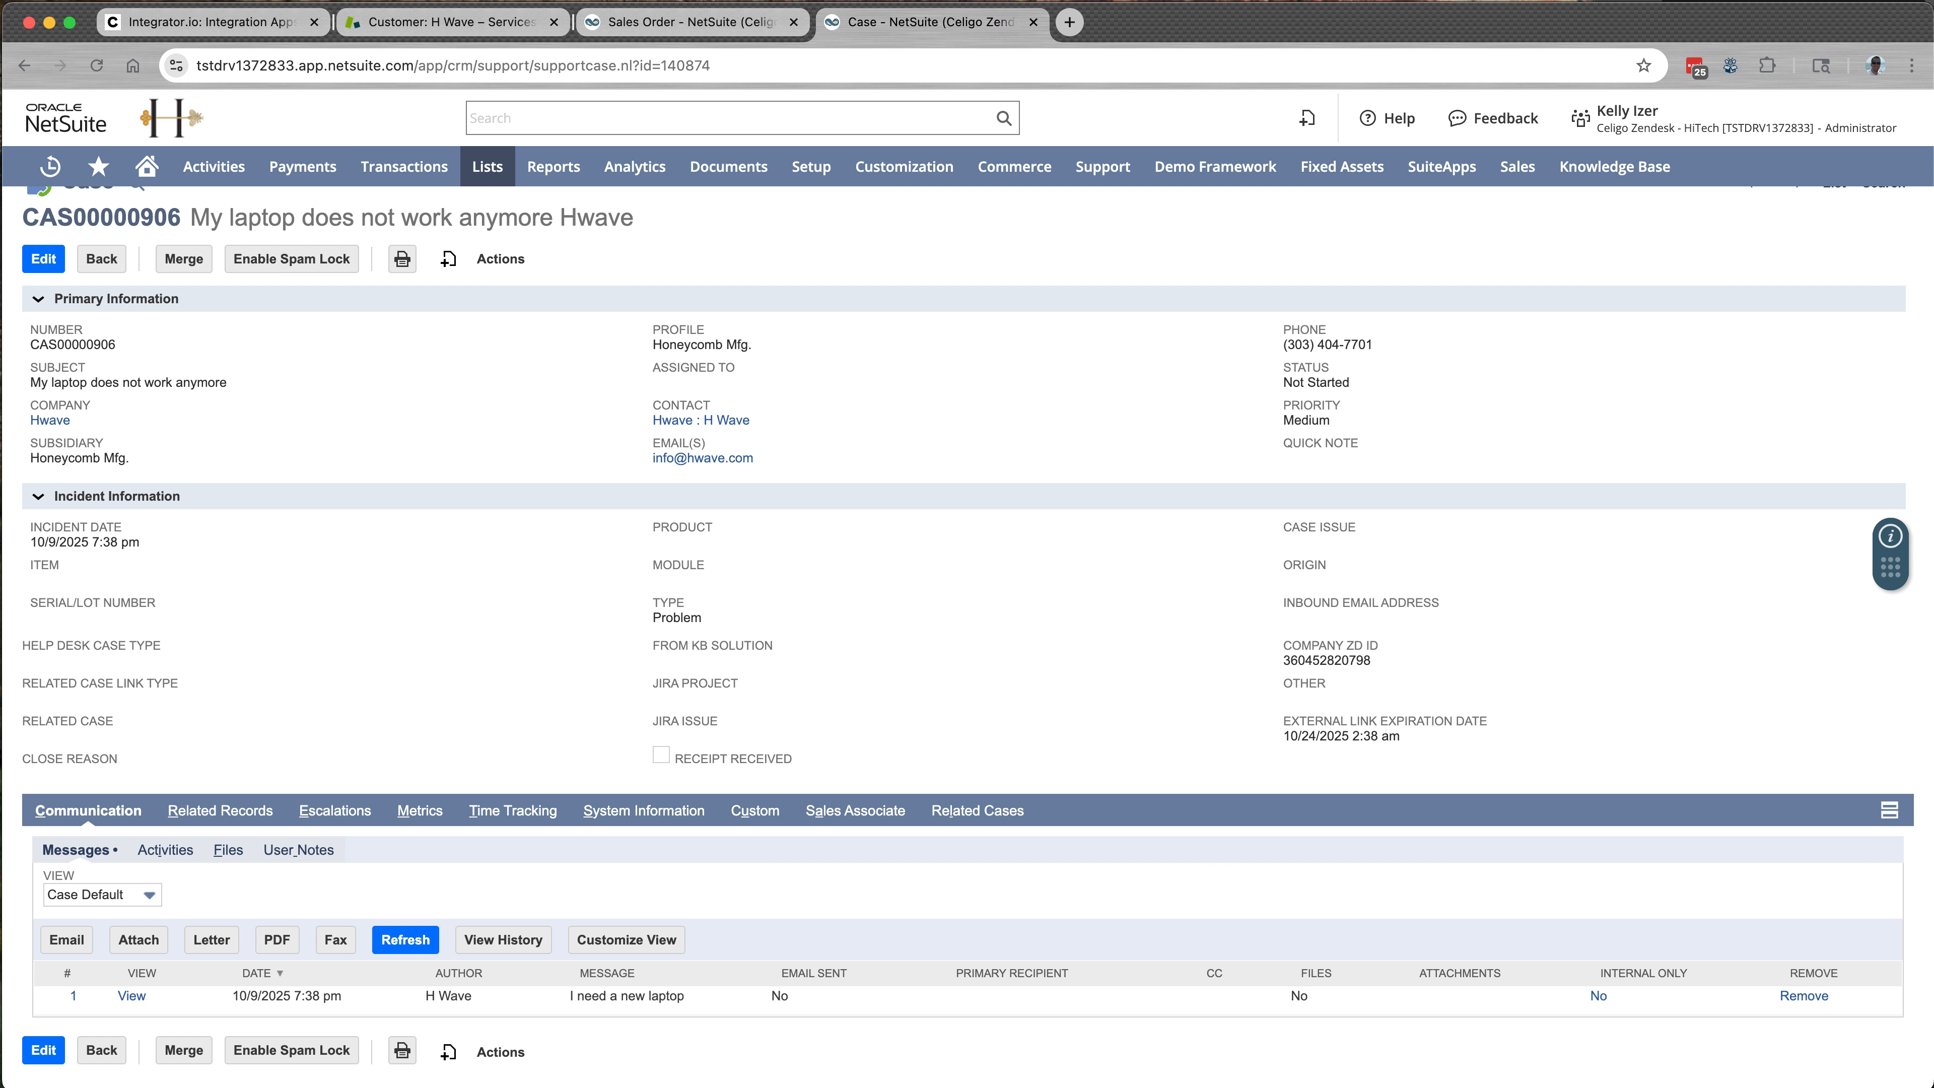Screen dimensions: 1934x1088
Task: Open the search magnifier in the global search bar
Action: click(1004, 118)
